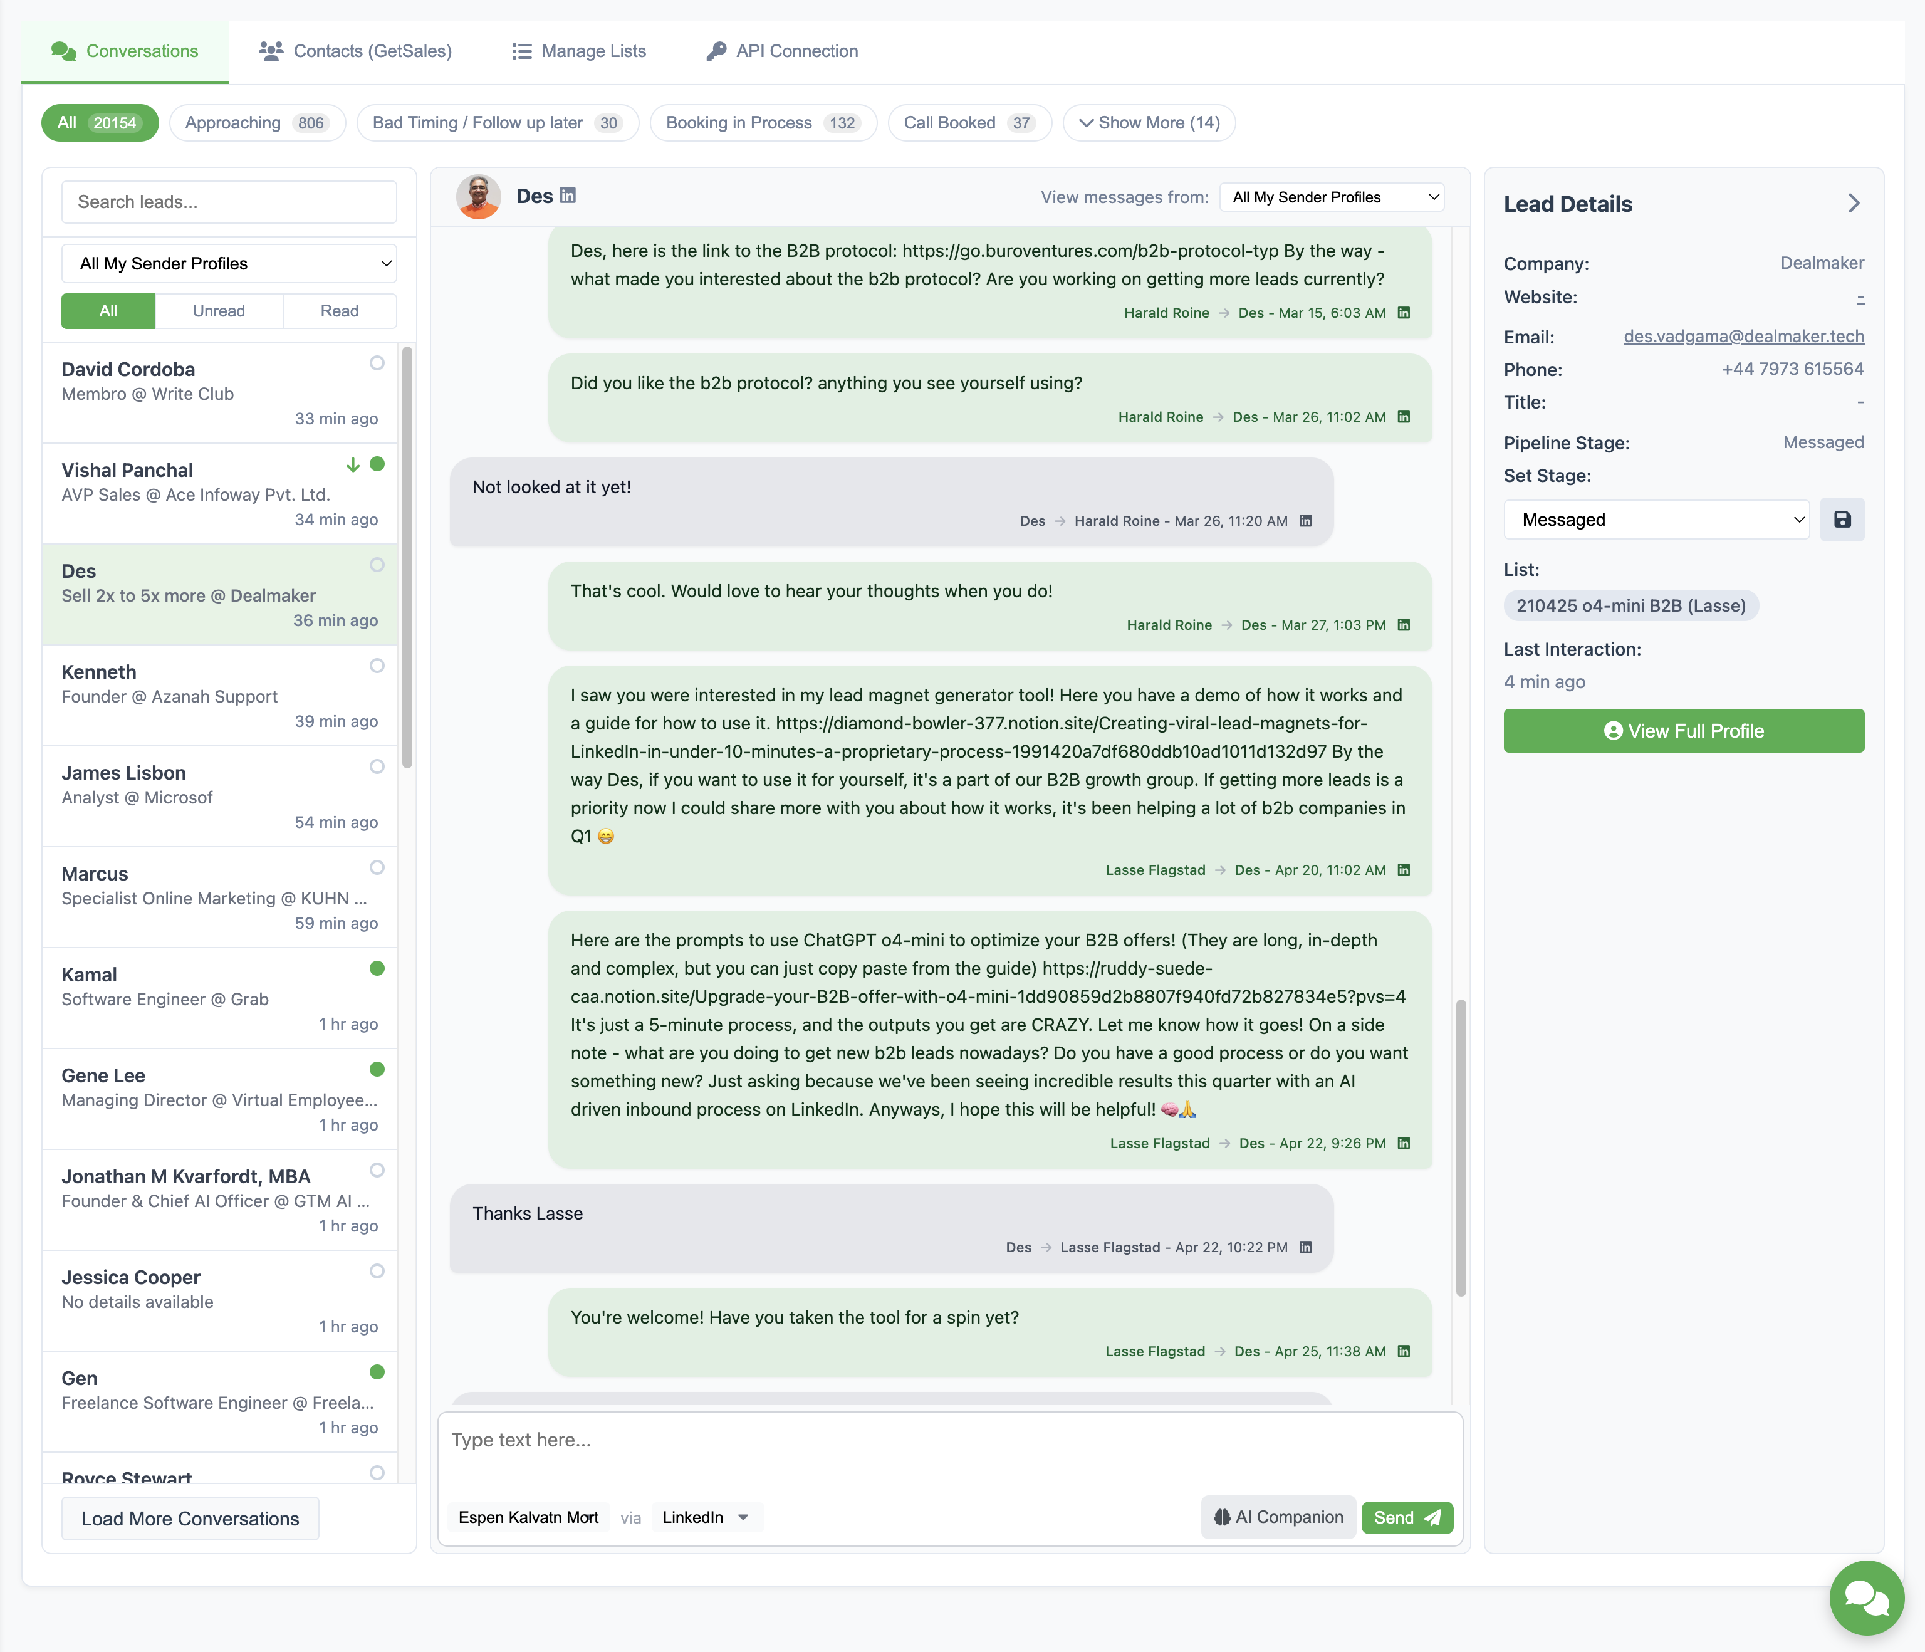Select the All read-status filter

tap(108, 311)
